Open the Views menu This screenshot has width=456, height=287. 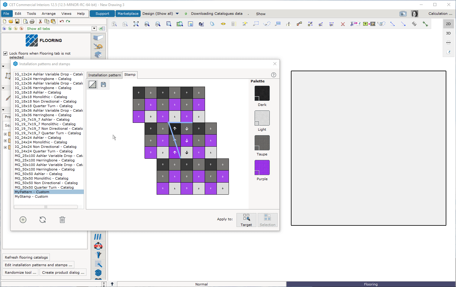coord(66,14)
